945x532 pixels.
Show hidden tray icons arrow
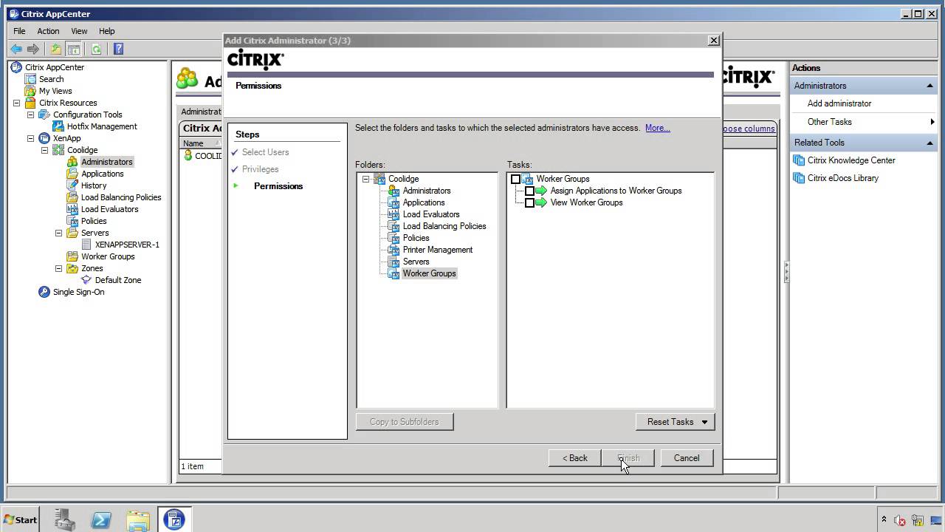[884, 519]
